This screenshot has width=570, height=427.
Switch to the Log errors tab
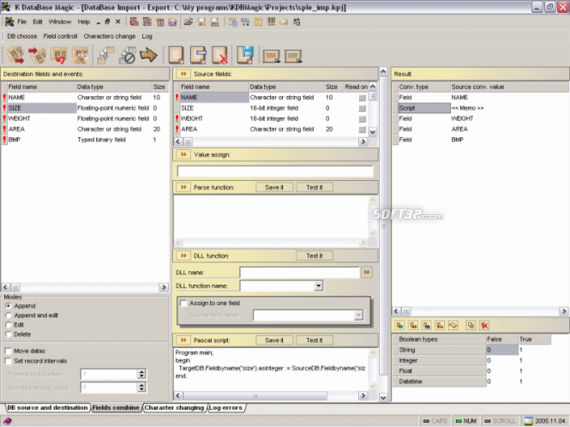tap(225, 408)
